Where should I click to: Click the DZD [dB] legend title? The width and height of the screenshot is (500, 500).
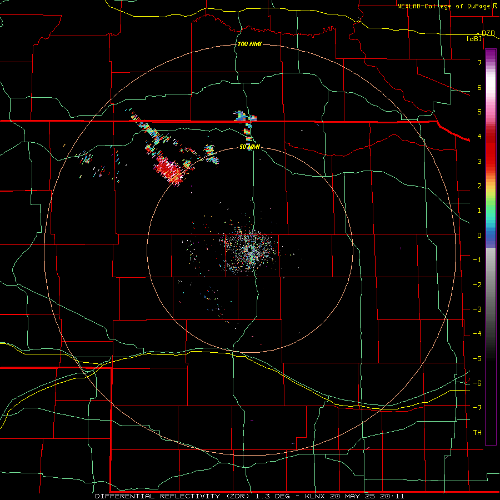pyautogui.click(x=481, y=36)
